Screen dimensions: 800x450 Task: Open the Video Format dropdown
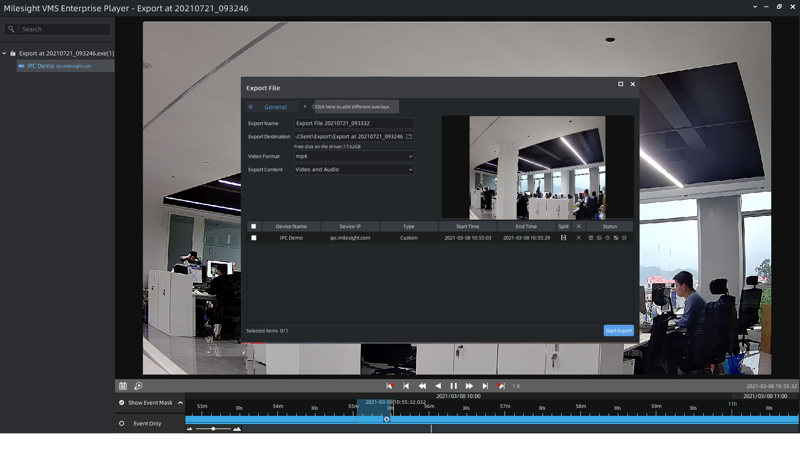click(354, 156)
